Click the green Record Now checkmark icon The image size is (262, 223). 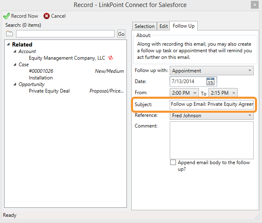(7, 16)
